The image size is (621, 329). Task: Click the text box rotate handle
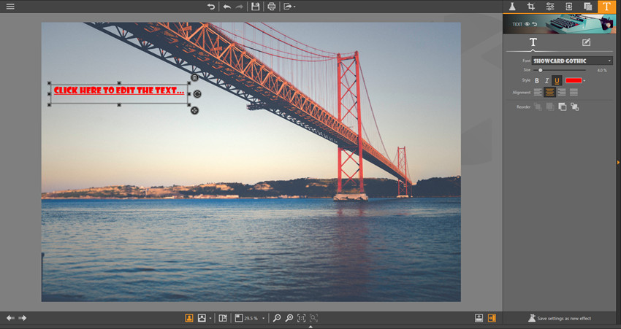tap(197, 94)
